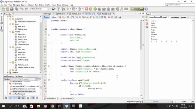
Task: Switch to the Jugador.java tab
Action: coord(106,14)
